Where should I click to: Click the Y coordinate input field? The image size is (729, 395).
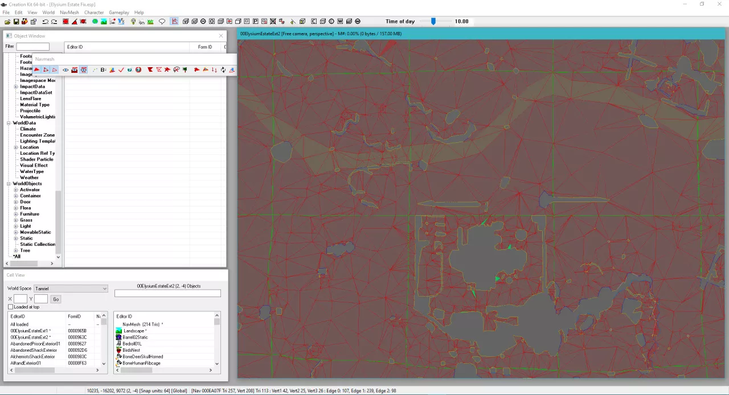point(41,299)
